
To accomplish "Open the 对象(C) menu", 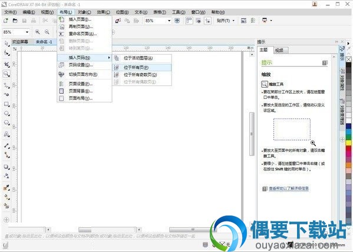I will point(84,12).
